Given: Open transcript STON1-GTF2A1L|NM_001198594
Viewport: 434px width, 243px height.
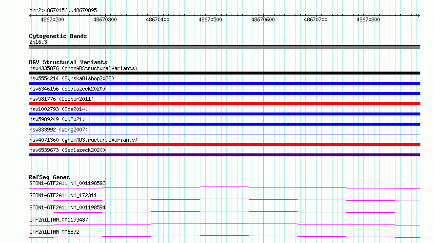Looking at the screenshot, I should coord(67,207).
